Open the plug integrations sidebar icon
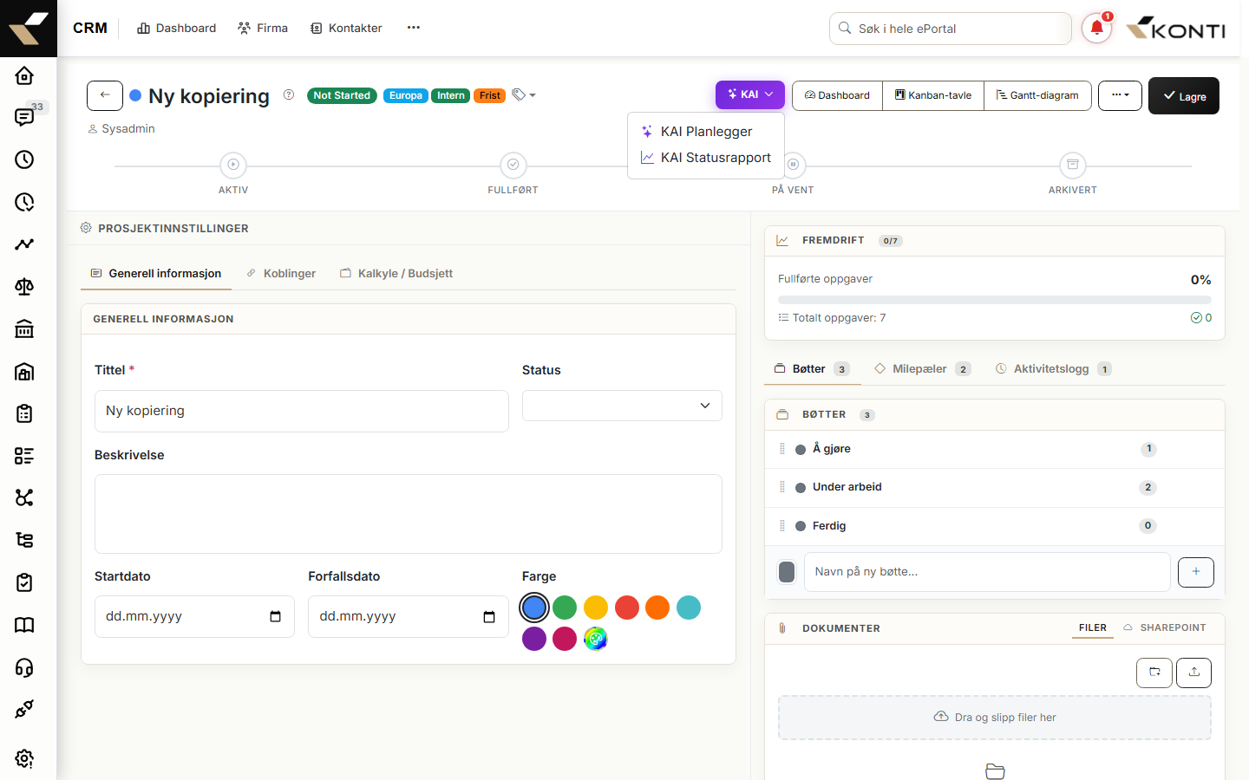 (24, 709)
